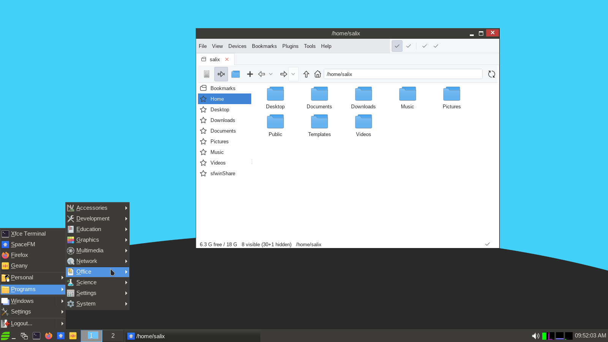Expand the Development submenu
The width and height of the screenshot is (608, 342).
pyautogui.click(x=98, y=218)
